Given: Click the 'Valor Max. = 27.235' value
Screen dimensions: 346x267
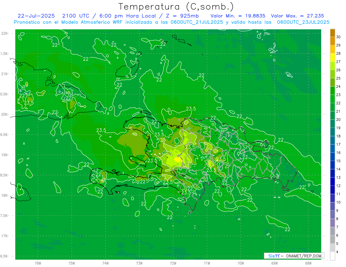Looking at the screenshot, I should [x=297, y=16].
